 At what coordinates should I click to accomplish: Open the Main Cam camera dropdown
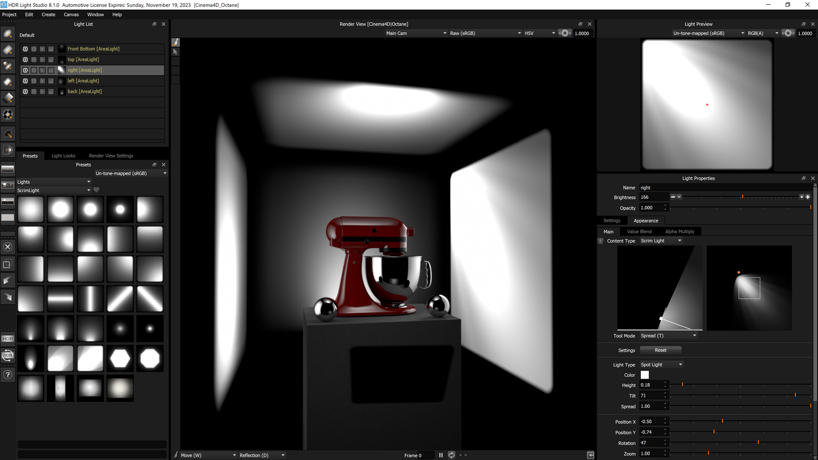pyautogui.click(x=416, y=33)
